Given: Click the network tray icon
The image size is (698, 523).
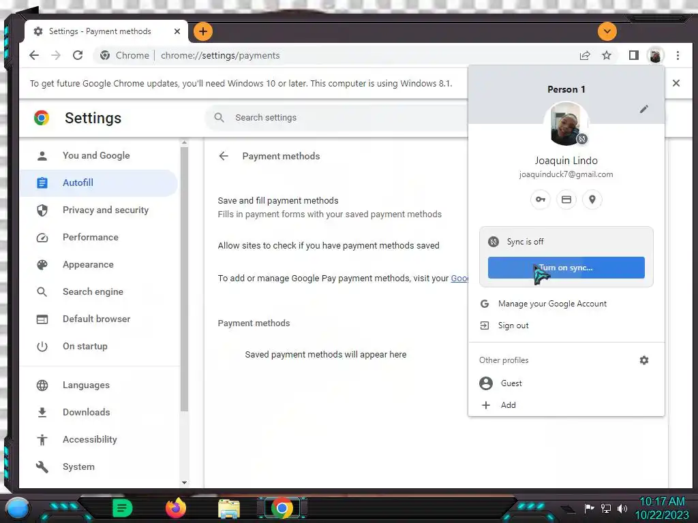Looking at the screenshot, I should [605, 508].
